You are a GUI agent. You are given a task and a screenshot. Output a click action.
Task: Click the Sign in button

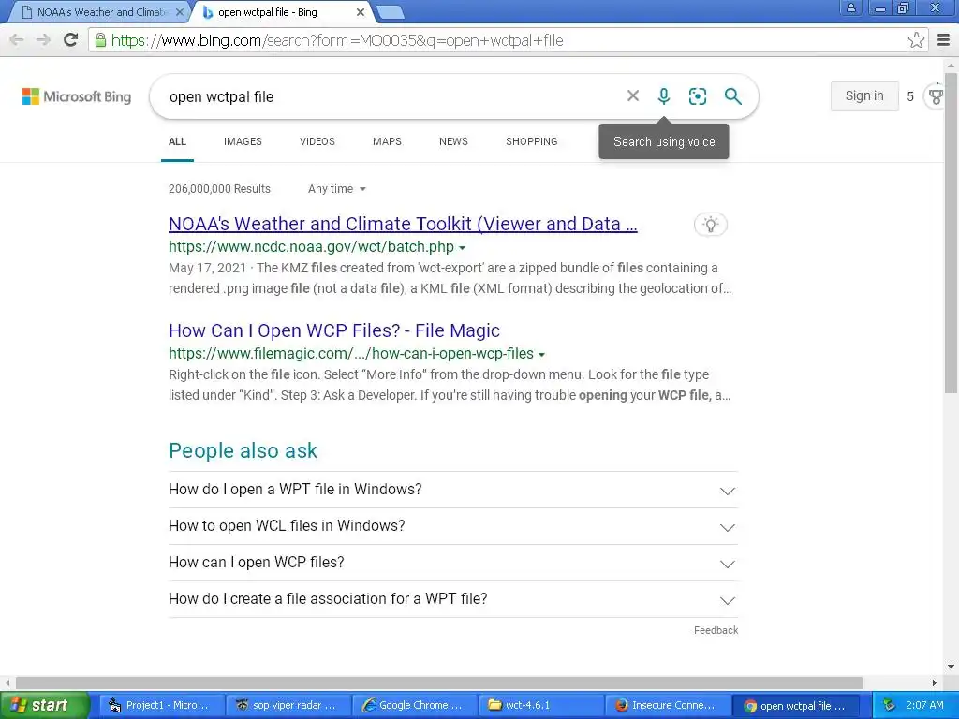tap(864, 96)
